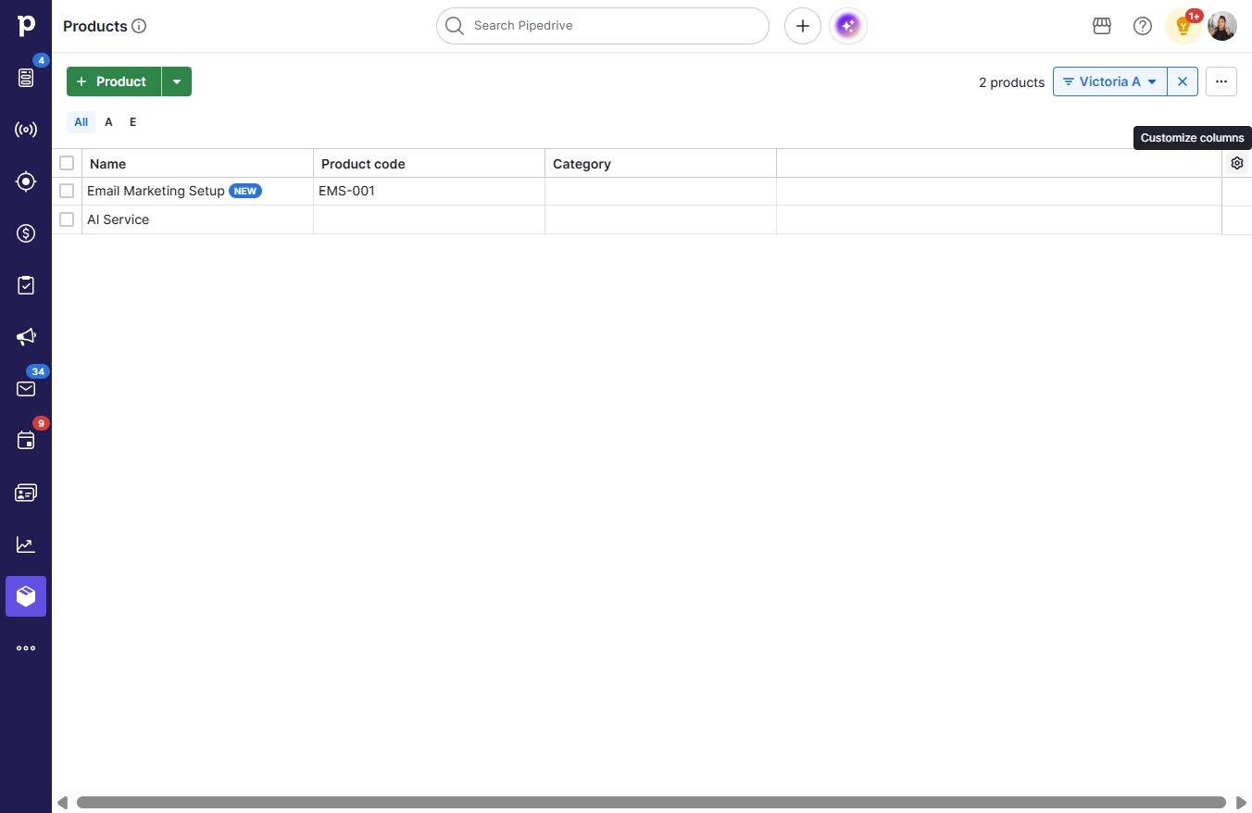Open Products box sidebar icon
This screenshot has width=1252, height=813.
(26, 596)
